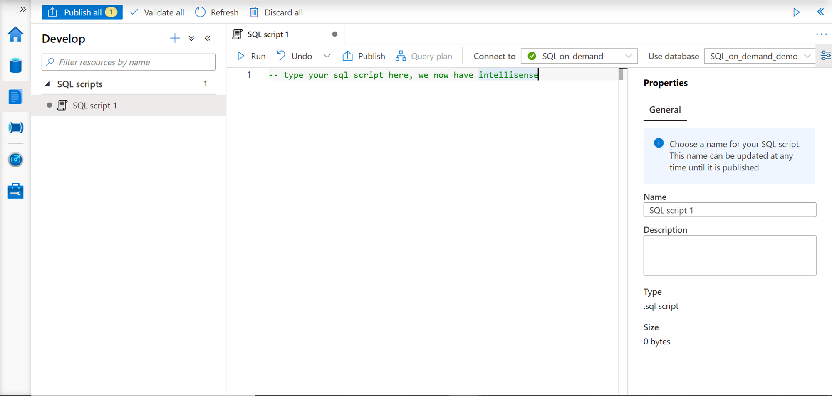Open the Home hub icon
This screenshot has width=832, height=396.
pyautogui.click(x=15, y=34)
